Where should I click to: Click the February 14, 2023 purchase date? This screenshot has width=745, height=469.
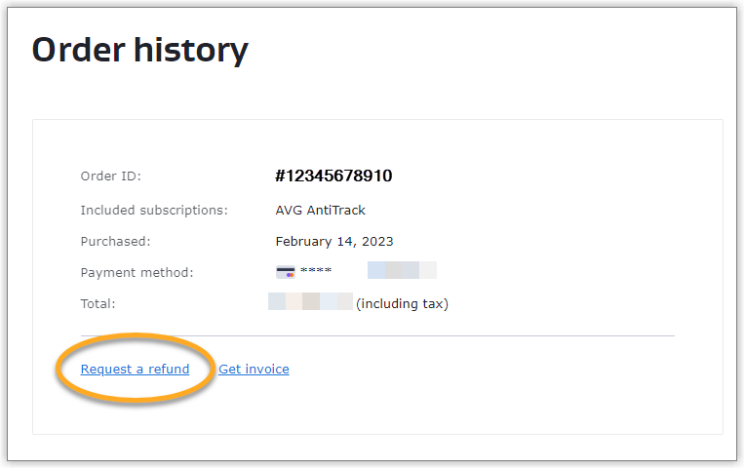[x=334, y=241]
